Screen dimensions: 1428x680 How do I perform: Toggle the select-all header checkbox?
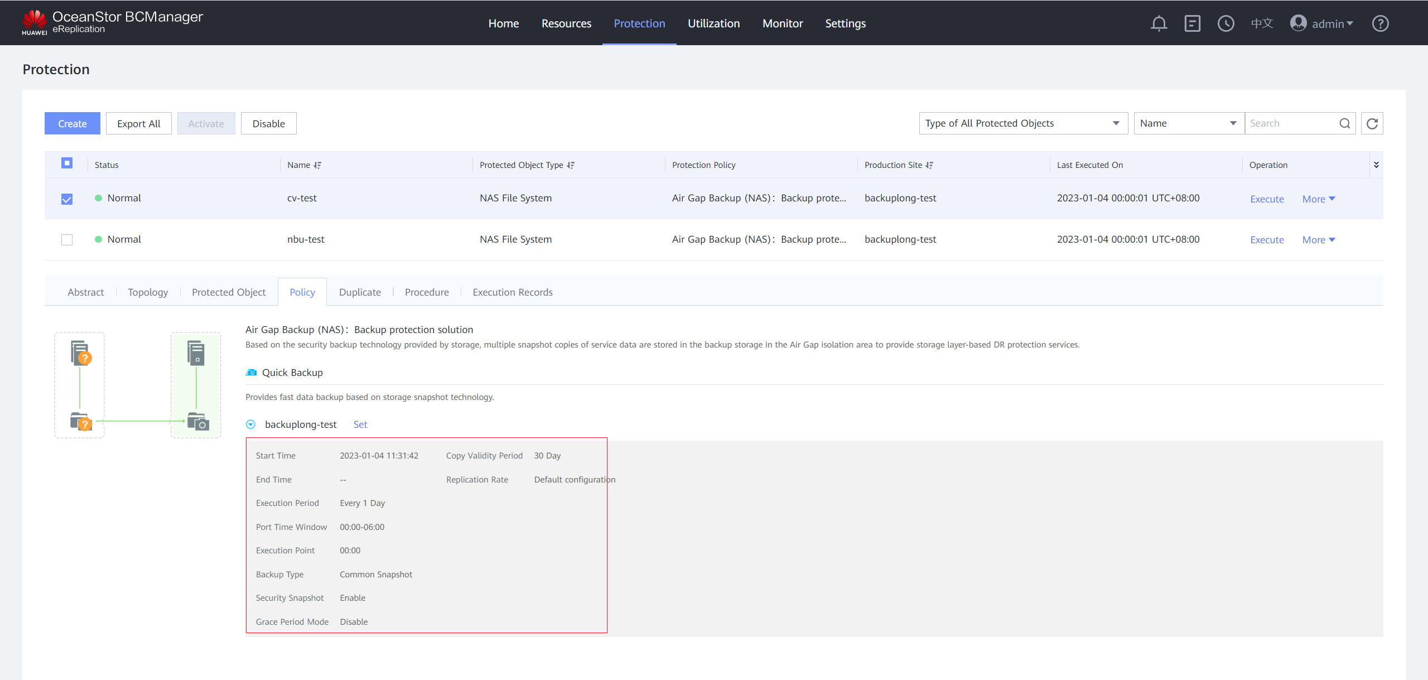[67, 163]
